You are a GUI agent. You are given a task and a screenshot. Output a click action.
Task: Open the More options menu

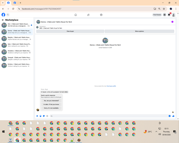point(139,31)
